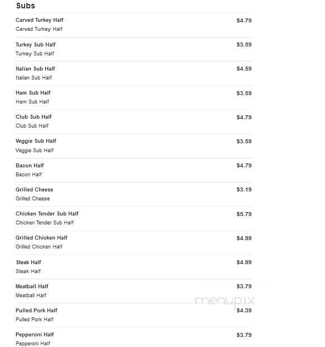325x347 pixels.
Task: Click the Grilled Chicken Half title
Action: (41, 238)
